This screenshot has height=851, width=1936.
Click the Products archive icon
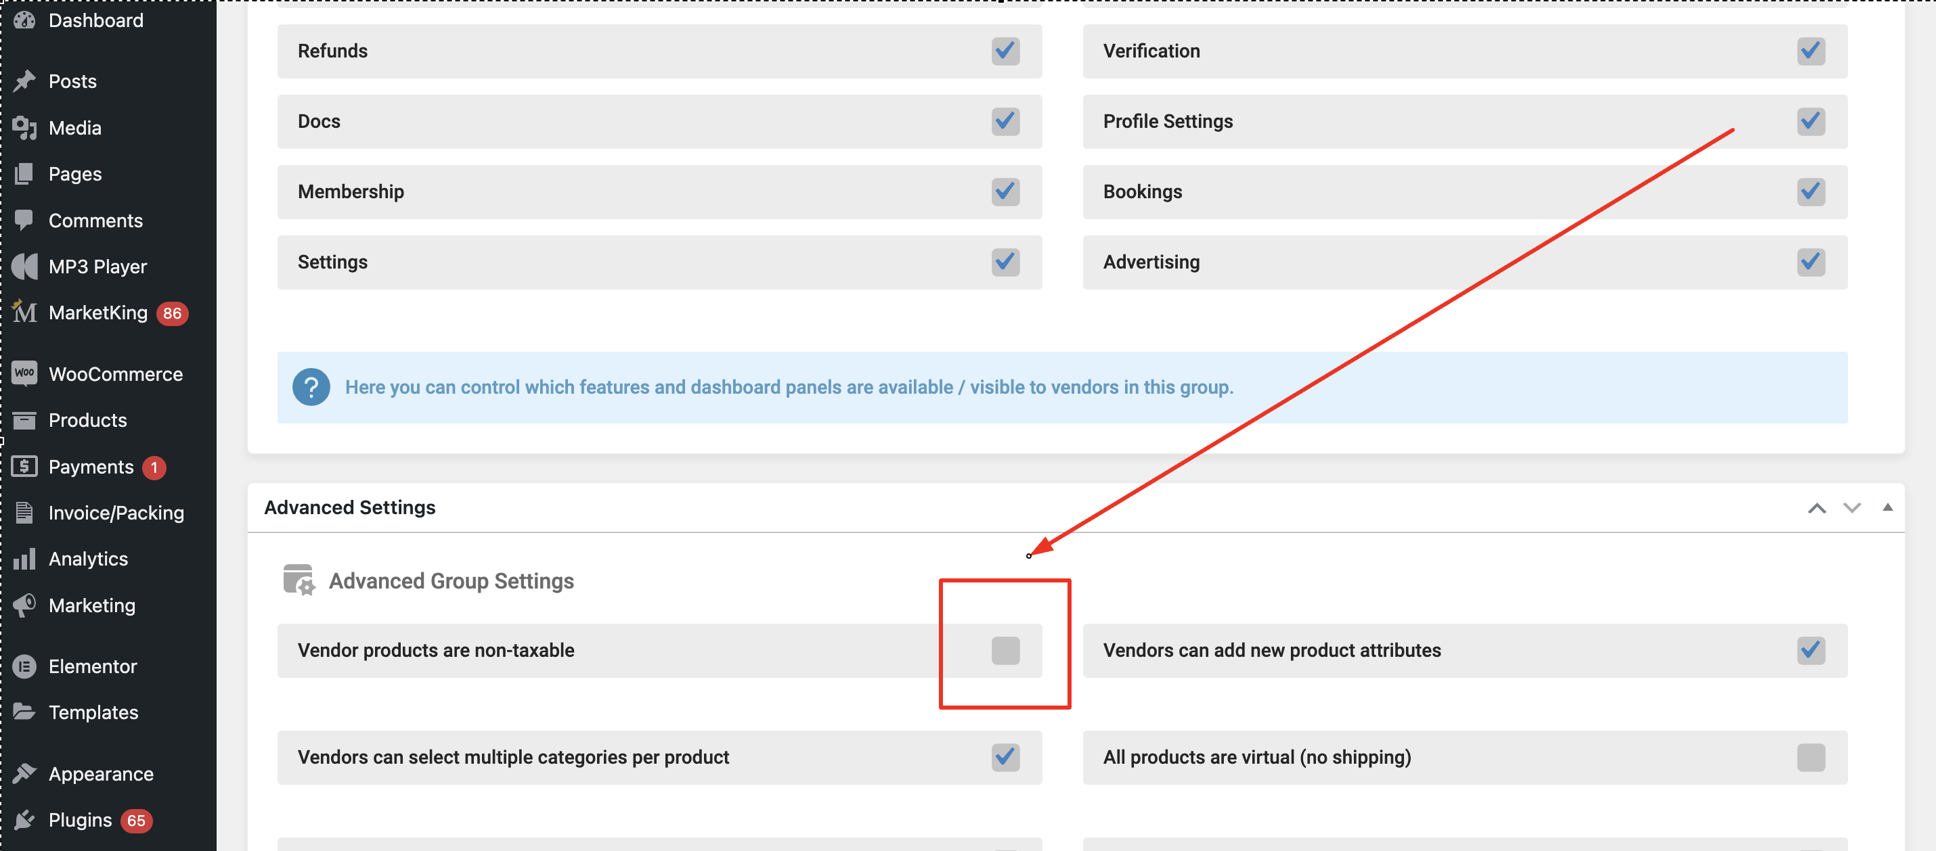click(x=24, y=420)
